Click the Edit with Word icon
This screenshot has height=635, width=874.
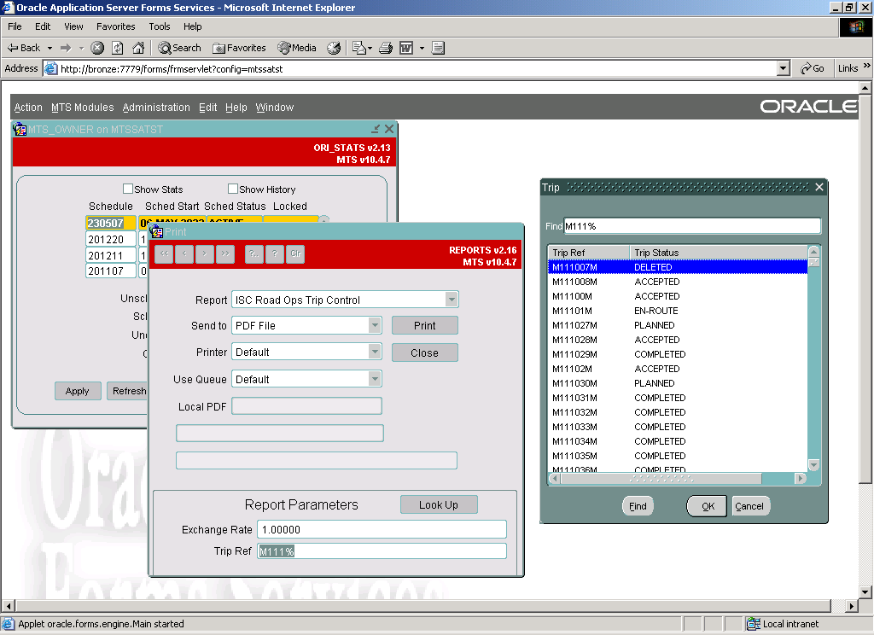tap(406, 48)
